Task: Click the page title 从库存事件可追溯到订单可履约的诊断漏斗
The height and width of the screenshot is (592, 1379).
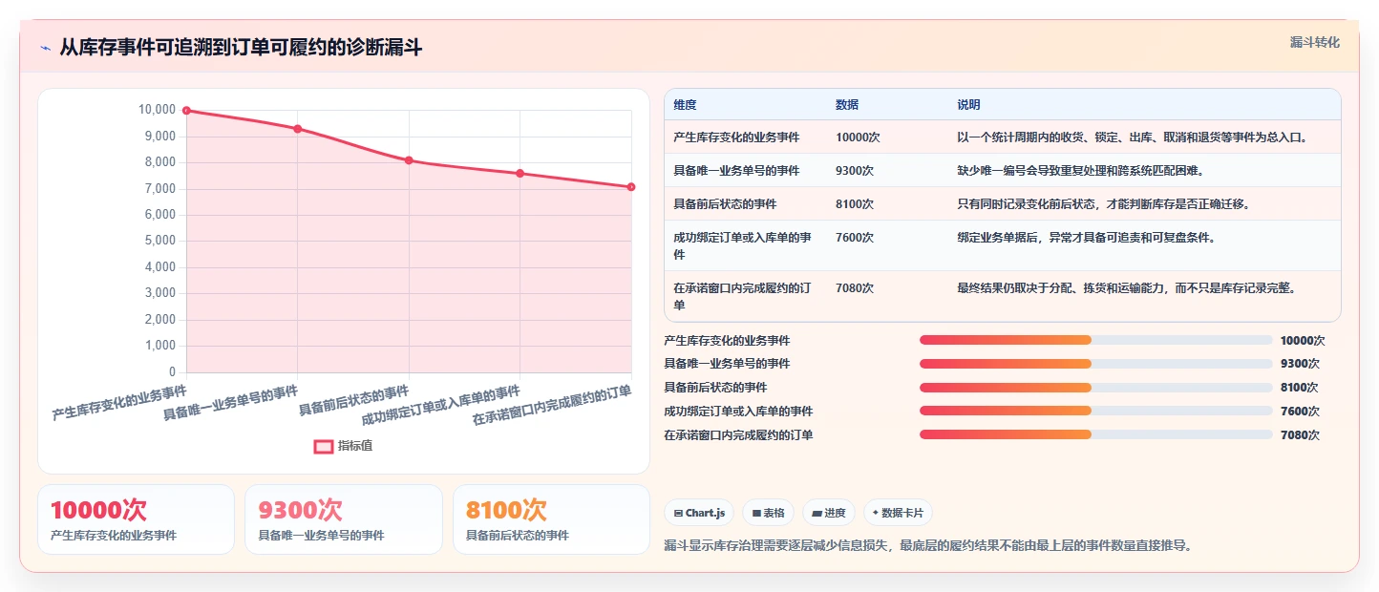Action: [x=241, y=48]
